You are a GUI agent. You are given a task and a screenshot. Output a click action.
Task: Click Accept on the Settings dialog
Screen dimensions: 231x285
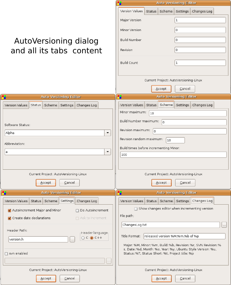click(46, 279)
